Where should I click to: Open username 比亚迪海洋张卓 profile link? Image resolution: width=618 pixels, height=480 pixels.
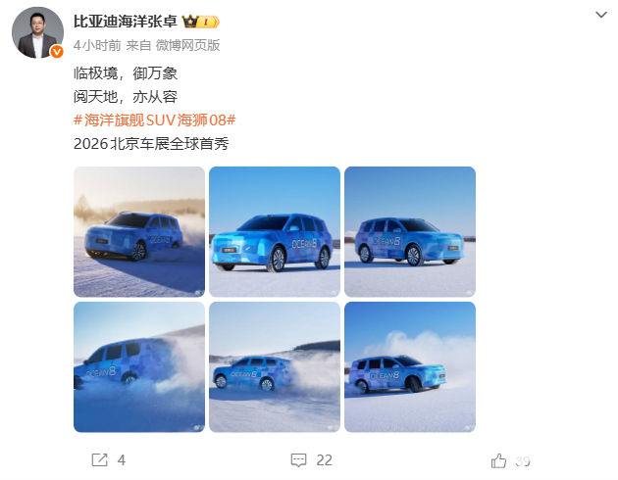point(126,22)
